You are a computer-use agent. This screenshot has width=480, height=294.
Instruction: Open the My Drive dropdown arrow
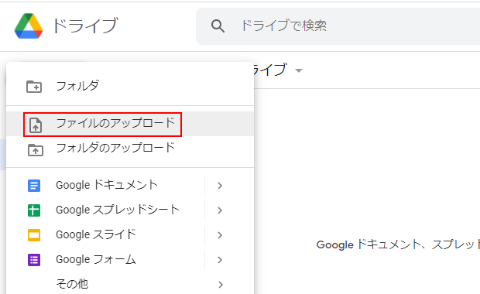299,70
